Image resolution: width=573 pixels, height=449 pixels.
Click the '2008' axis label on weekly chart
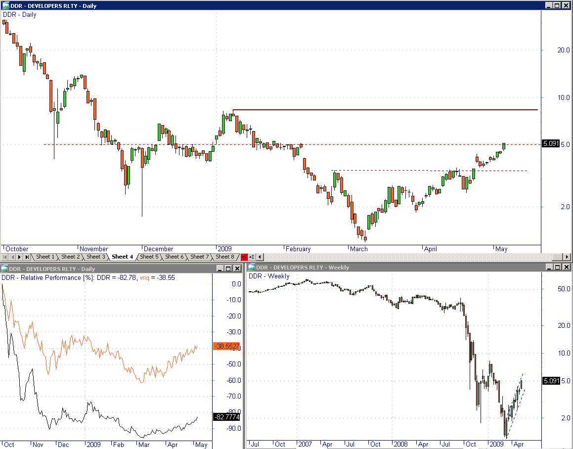tap(400, 444)
